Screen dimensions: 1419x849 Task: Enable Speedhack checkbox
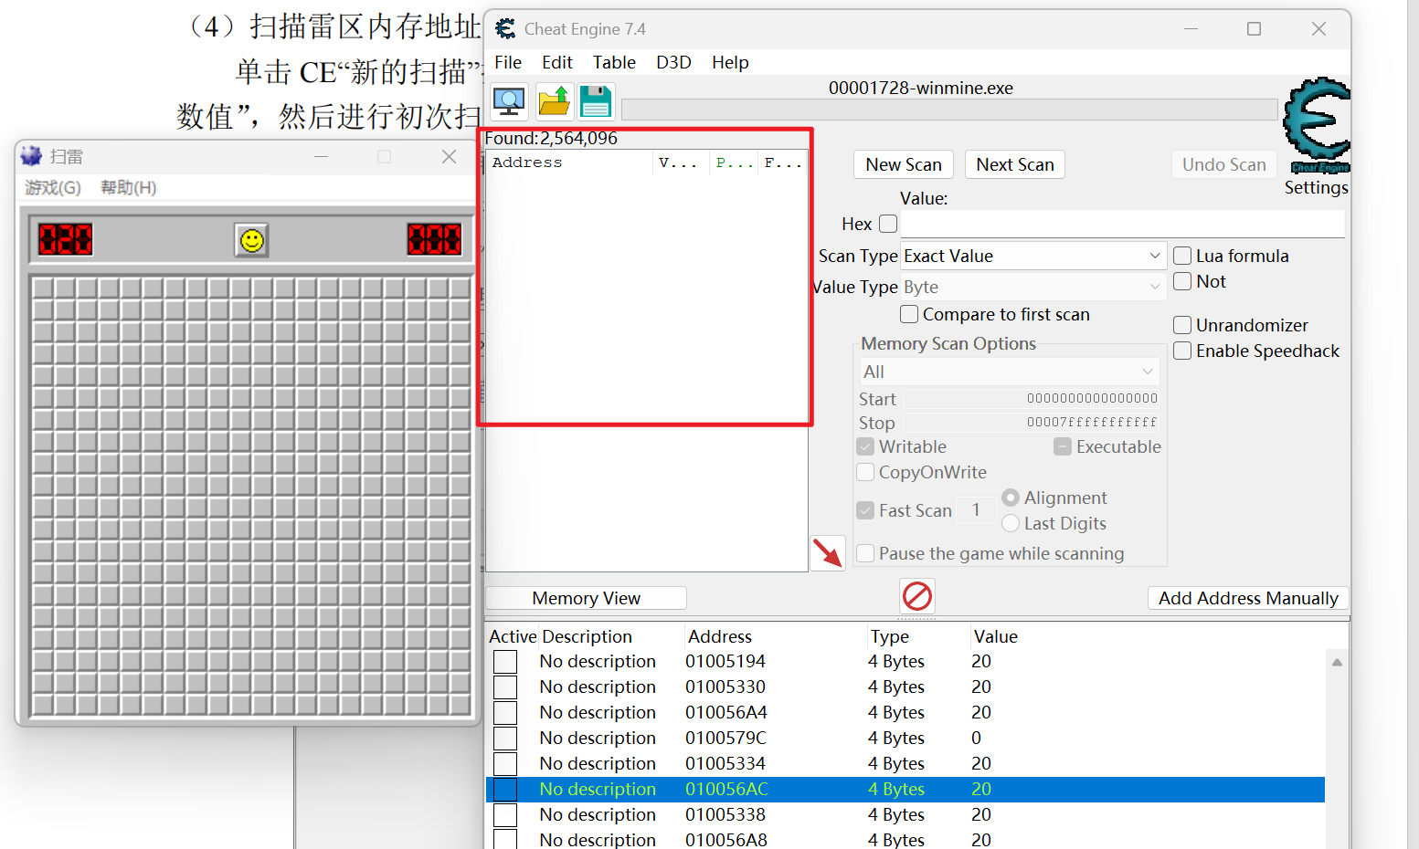(x=1182, y=351)
